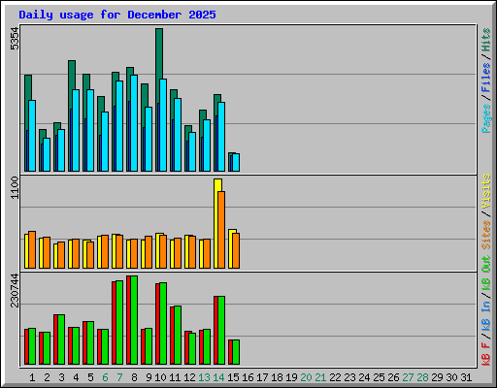The image size is (497, 388).
Task: Click day 2 on the date axis
Action: (47, 377)
